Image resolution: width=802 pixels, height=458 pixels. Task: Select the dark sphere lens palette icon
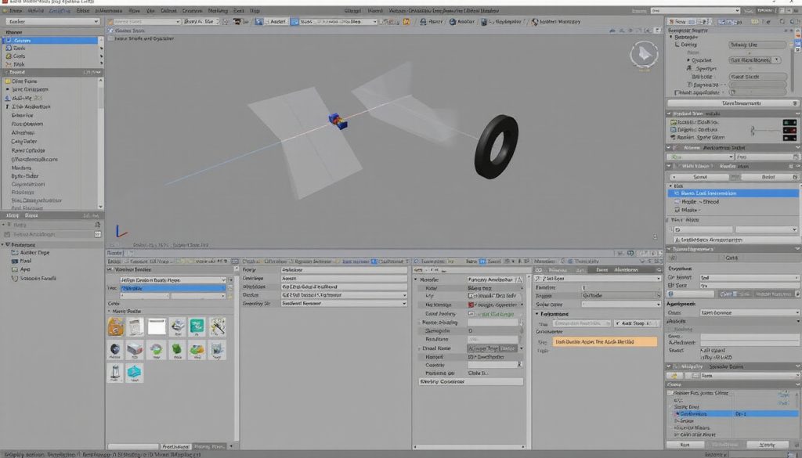point(116,350)
